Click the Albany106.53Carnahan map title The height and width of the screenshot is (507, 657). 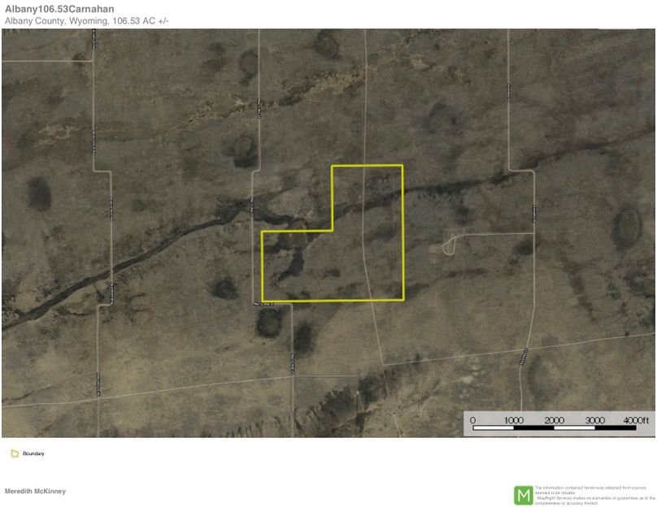(59, 9)
